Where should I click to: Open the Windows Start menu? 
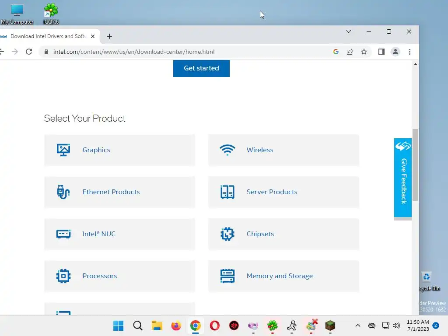pos(118,325)
